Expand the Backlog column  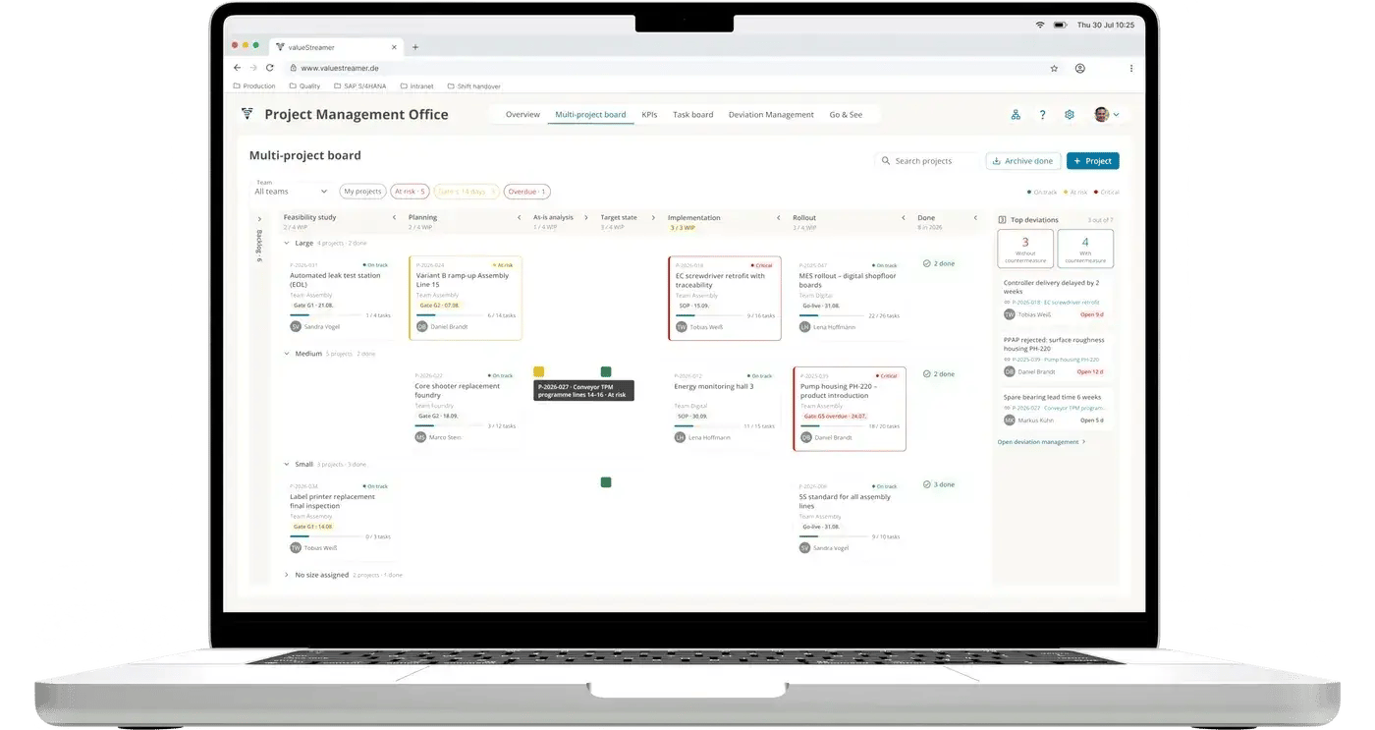[259, 219]
